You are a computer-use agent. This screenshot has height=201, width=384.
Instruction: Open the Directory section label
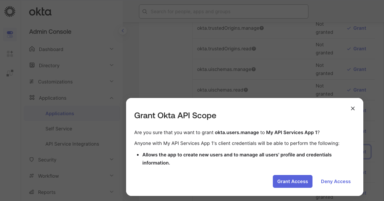coord(49,66)
